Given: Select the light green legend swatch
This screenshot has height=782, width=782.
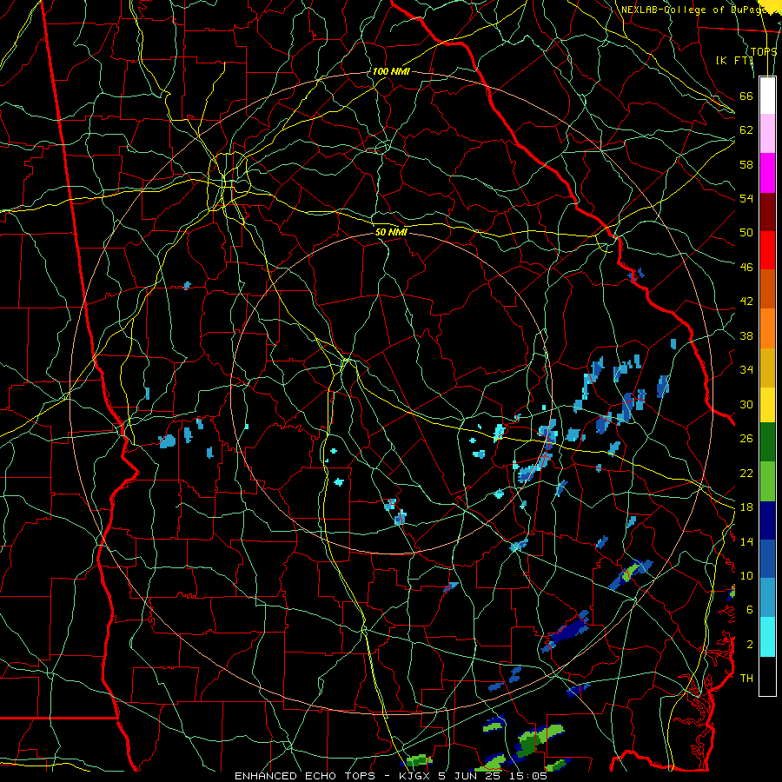Looking at the screenshot, I should pos(767,481).
